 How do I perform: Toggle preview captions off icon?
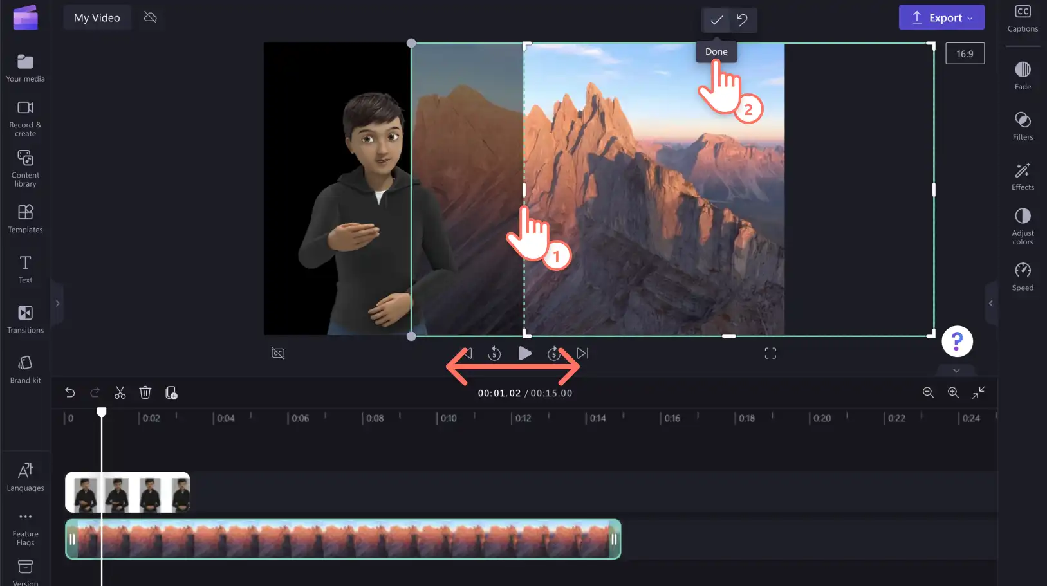coord(278,353)
